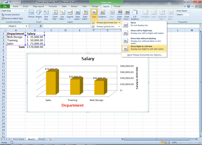The height and width of the screenshot is (145, 202).
Task: Open the Price Sheet worksheet tab
Action: click(19, 139)
